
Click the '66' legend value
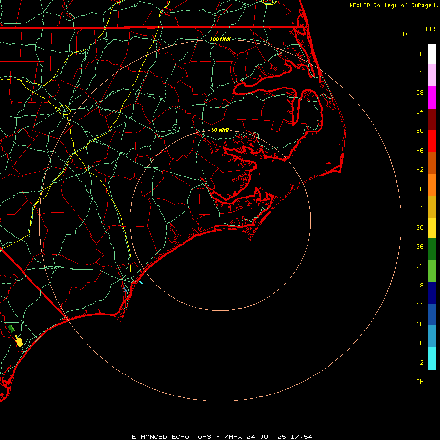pyautogui.click(x=420, y=54)
